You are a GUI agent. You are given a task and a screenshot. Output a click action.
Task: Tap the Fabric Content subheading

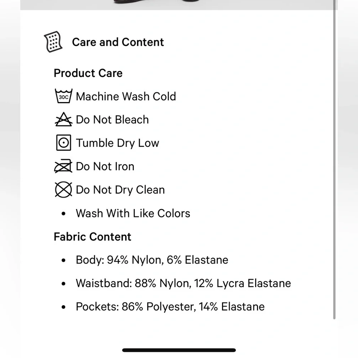pos(92,237)
